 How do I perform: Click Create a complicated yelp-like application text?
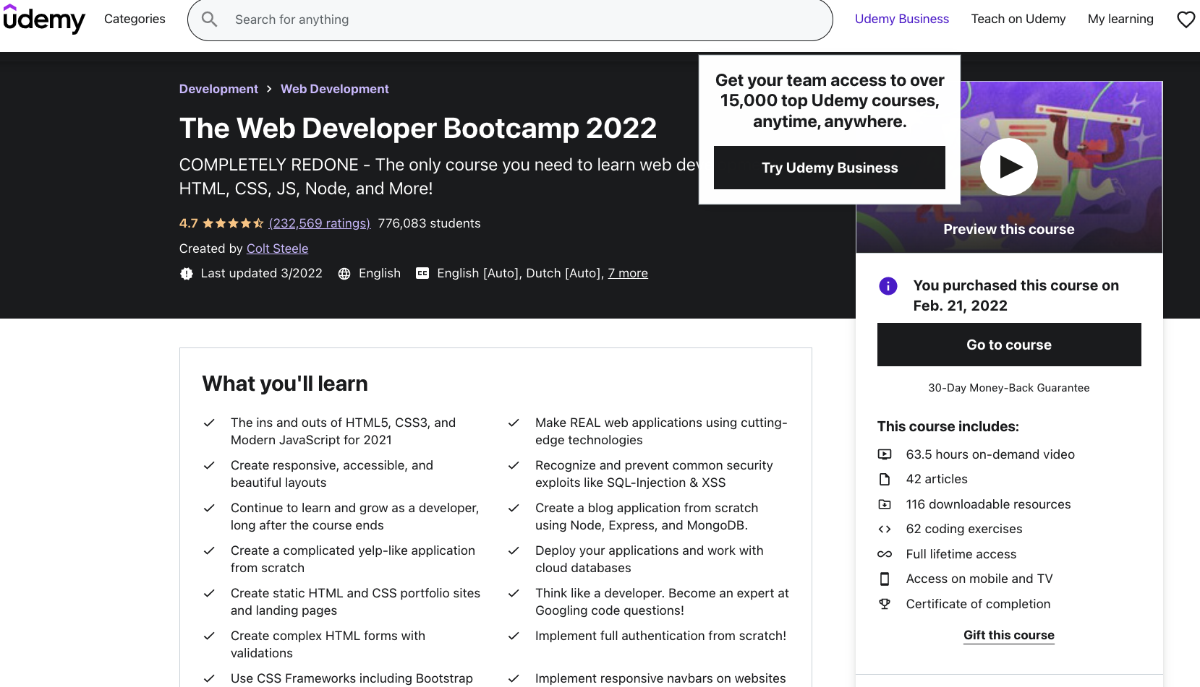click(353, 559)
